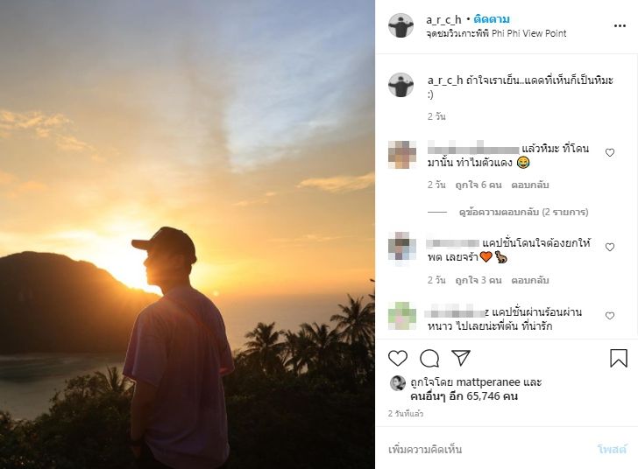Viewport: 638px width, 469px height.
Task: Like the first comment with its heart
Action: [x=610, y=152]
